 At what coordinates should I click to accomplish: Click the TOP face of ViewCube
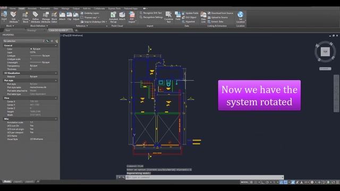click(325, 51)
